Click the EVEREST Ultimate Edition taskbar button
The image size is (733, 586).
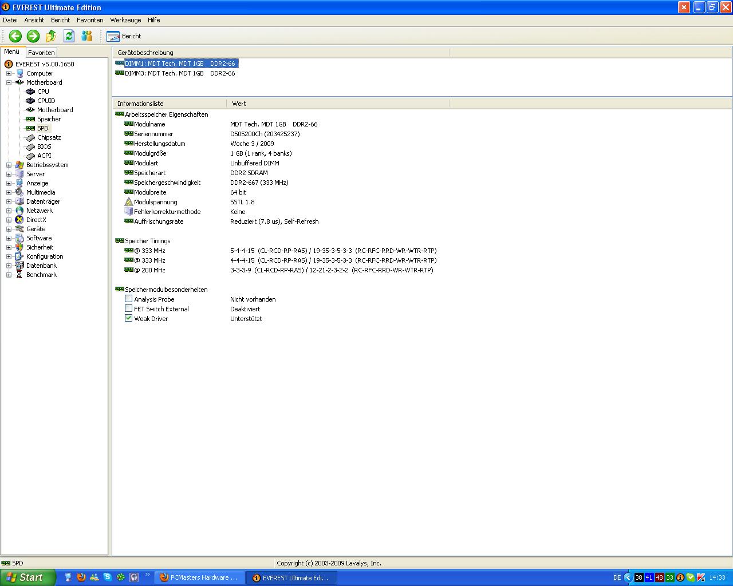pos(291,577)
